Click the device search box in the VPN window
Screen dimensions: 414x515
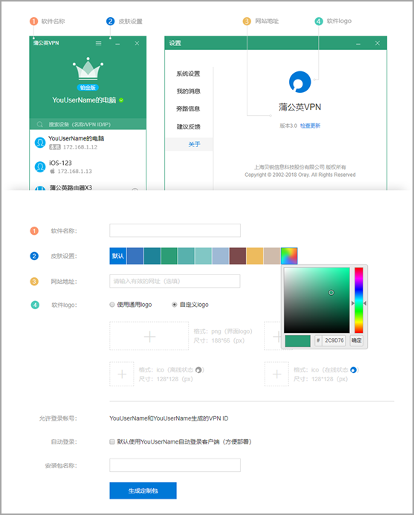(x=88, y=125)
